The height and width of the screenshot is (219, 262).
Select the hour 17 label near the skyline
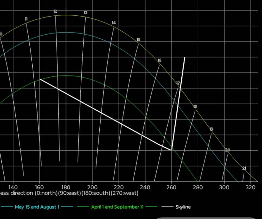tap(178, 84)
